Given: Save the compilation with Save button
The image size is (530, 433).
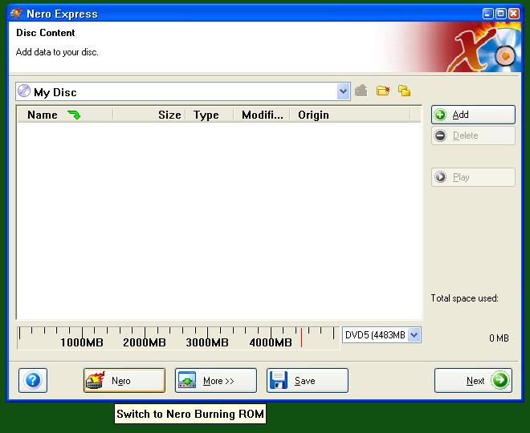Looking at the screenshot, I should pyautogui.click(x=308, y=380).
